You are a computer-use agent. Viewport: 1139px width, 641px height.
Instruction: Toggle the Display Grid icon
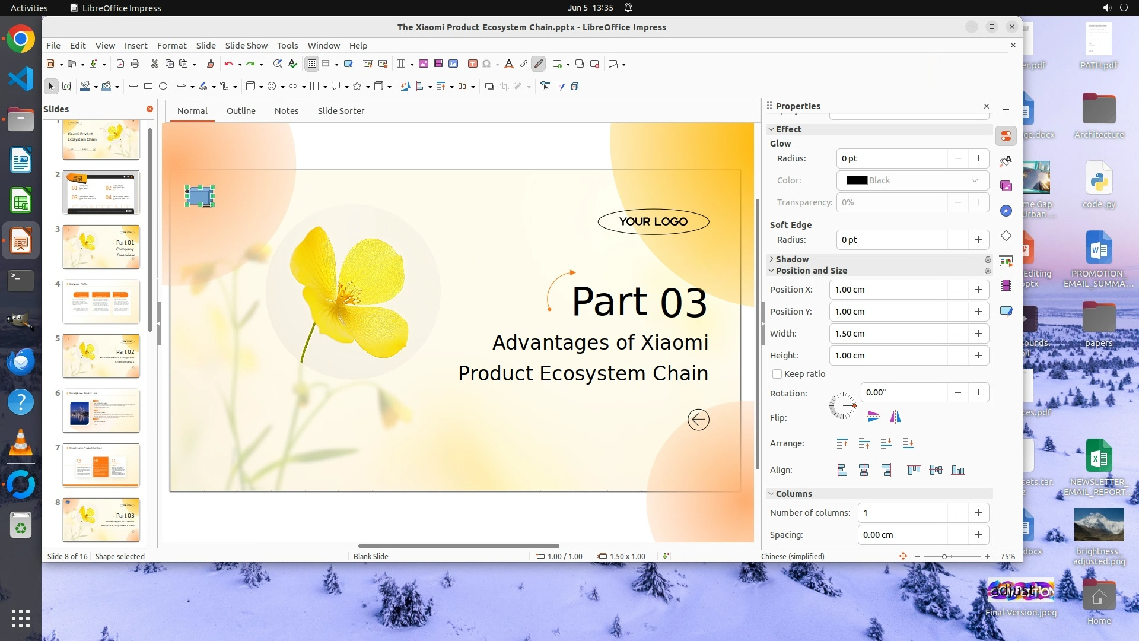pos(312,64)
